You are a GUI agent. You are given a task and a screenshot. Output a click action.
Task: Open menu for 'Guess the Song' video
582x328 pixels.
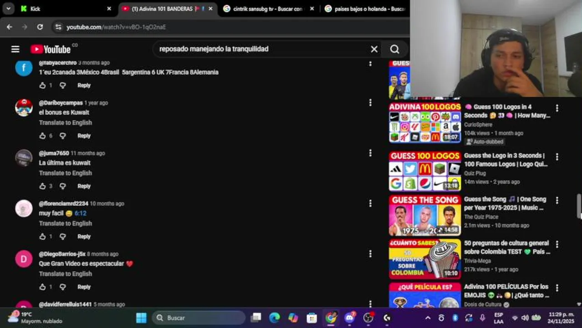(x=557, y=200)
